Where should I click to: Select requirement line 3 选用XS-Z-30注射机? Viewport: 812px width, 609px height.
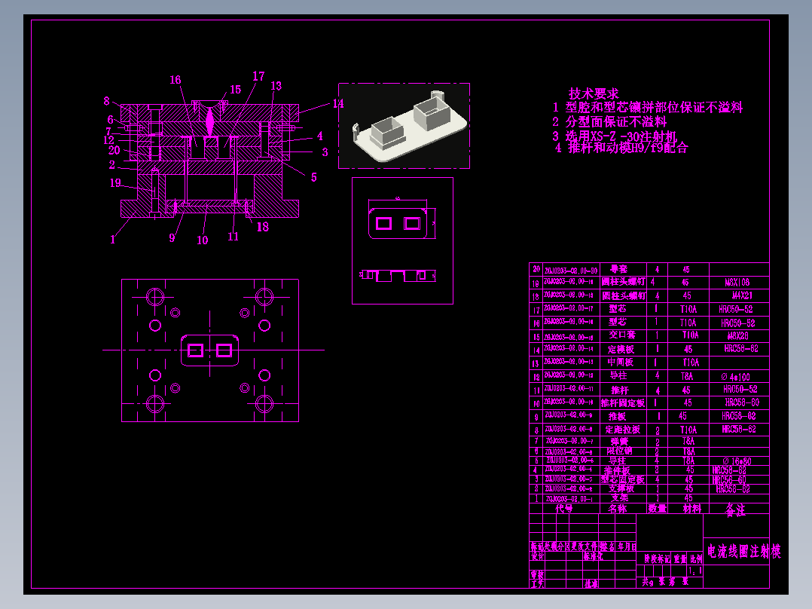[x=615, y=136]
